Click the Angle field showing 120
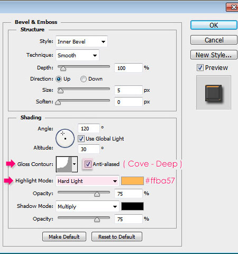Image resolution: width=238 pixels, height=254 pixels. click(x=89, y=128)
